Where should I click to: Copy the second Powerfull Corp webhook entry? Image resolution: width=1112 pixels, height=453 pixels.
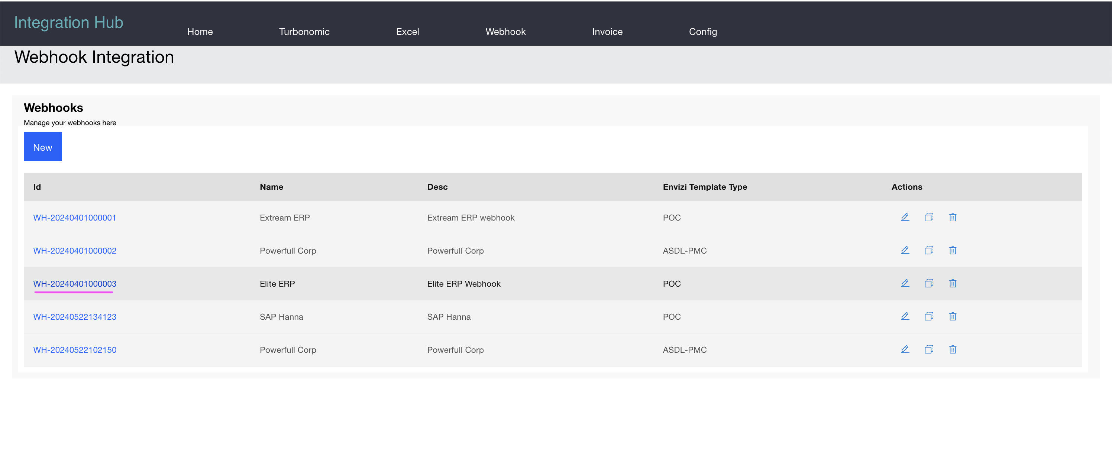click(x=929, y=250)
